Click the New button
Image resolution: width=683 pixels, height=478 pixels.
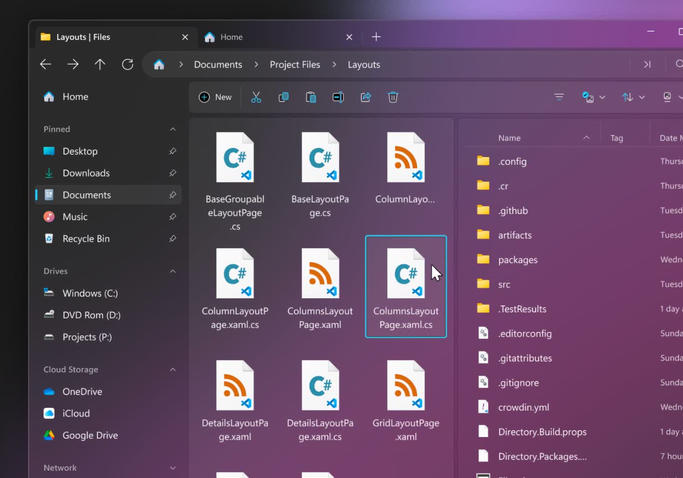[215, 97]
